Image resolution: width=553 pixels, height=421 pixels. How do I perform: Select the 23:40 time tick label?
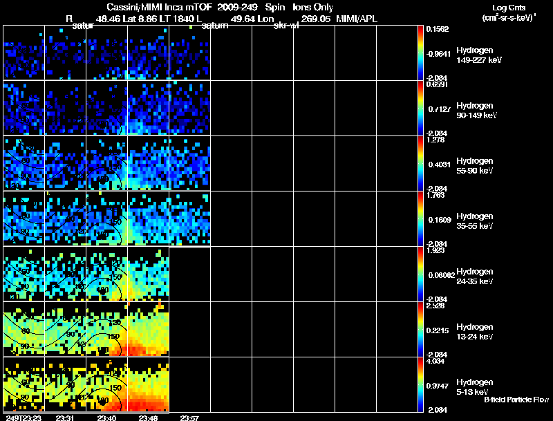click(106, 417)
